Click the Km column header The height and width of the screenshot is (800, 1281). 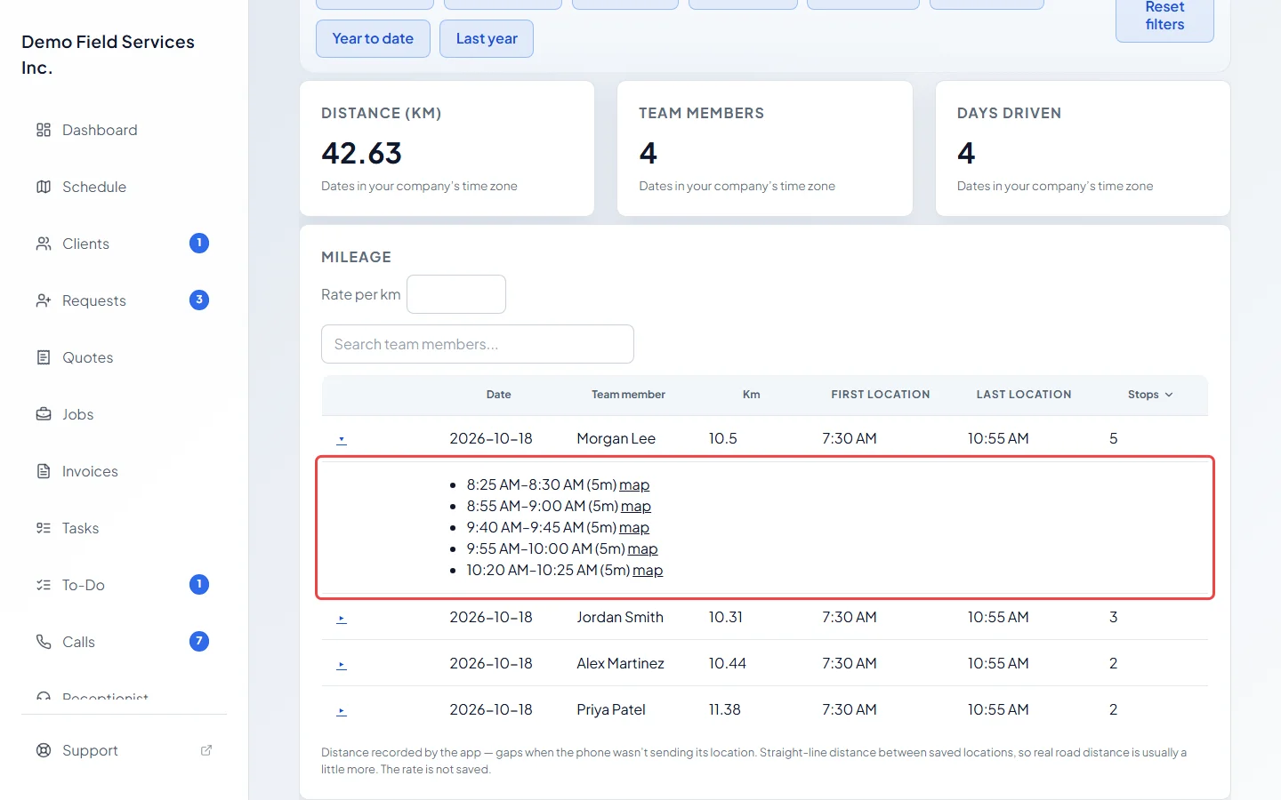[752, 395]
